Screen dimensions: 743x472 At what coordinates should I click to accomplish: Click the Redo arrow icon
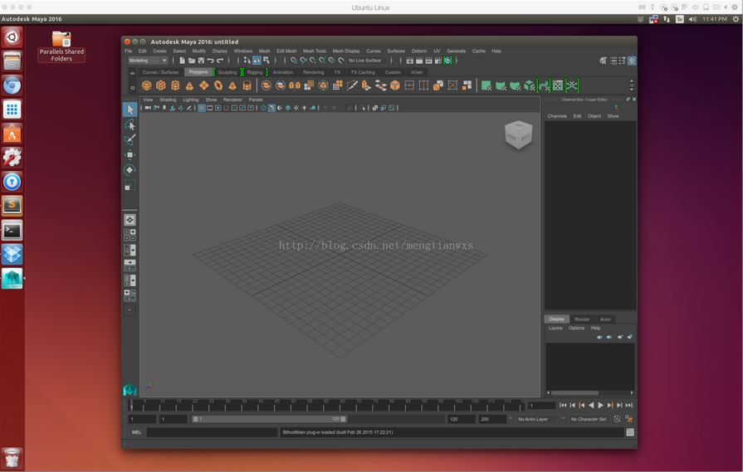pos(220,61)
